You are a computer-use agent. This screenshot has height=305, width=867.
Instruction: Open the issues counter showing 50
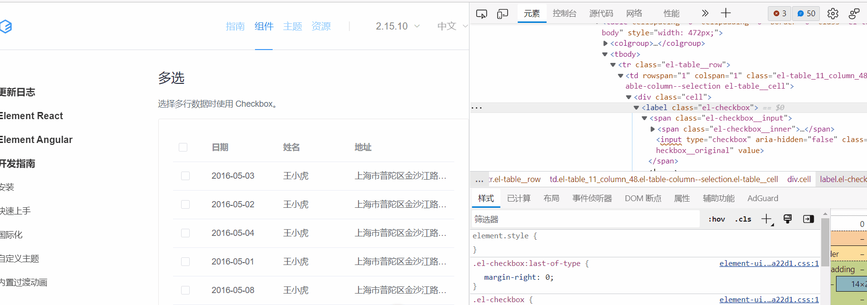point(806,13)
